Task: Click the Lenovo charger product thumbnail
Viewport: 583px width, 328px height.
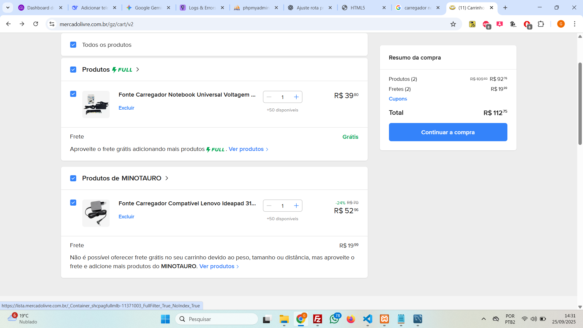Action: [x=96, y=213]
